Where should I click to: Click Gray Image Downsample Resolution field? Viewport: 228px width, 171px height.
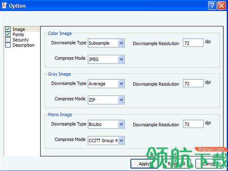(x=193, y=83)
